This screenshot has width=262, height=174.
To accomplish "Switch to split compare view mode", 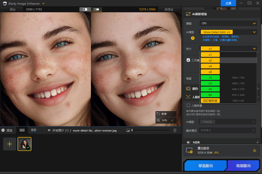I will coord(85,9).
